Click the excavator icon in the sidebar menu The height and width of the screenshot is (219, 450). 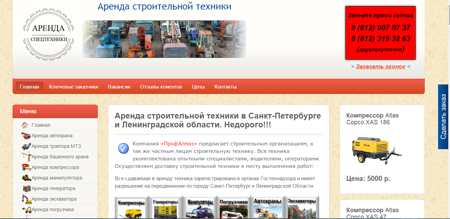tap(26, 199)
